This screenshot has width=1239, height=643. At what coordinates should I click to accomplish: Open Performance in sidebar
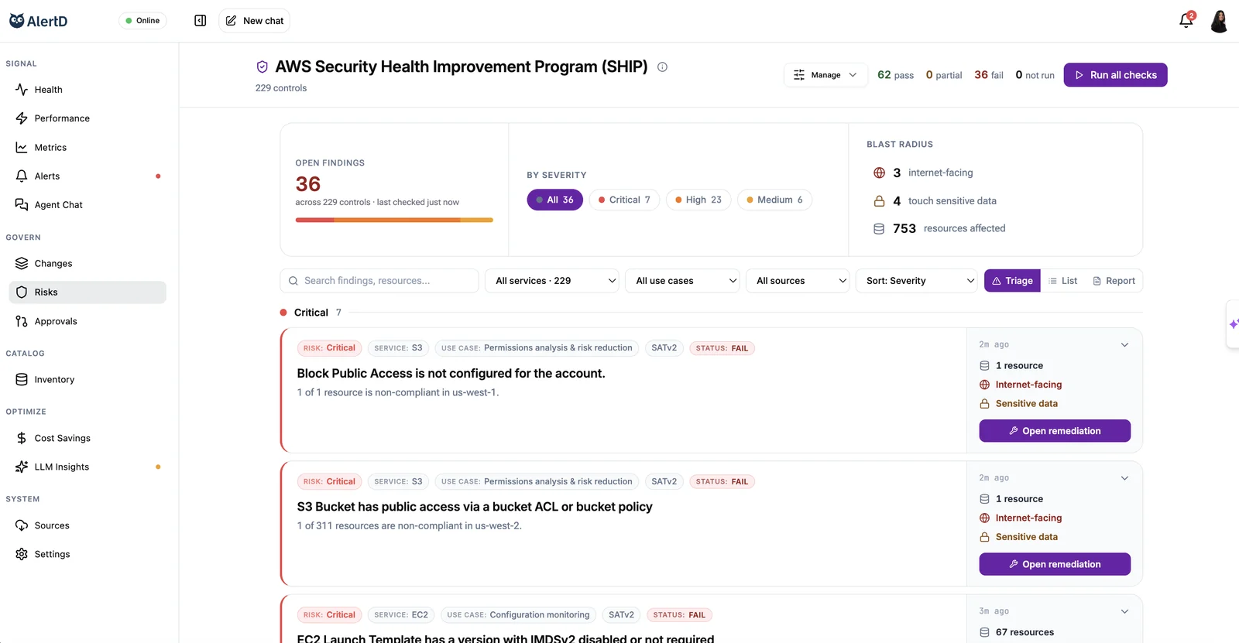(88, 118)
